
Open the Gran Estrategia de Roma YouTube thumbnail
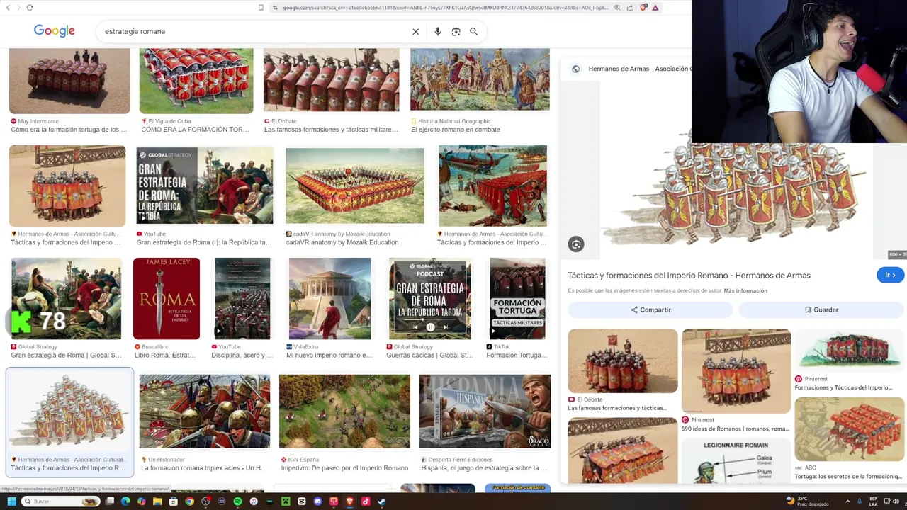pos(204,186)
